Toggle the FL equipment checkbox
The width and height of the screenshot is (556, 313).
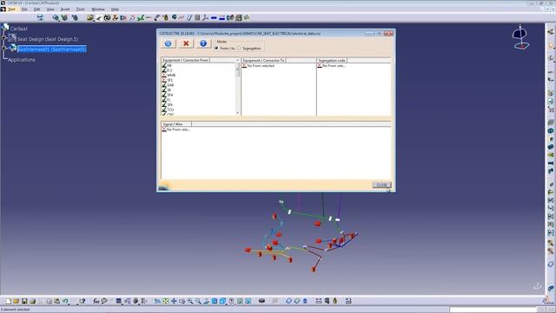point(164,100)
